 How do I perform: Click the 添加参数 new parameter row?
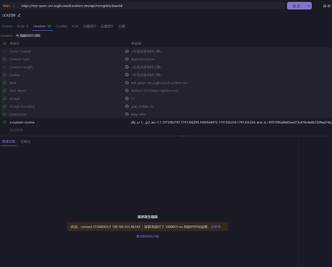click(x=16, y=130)
